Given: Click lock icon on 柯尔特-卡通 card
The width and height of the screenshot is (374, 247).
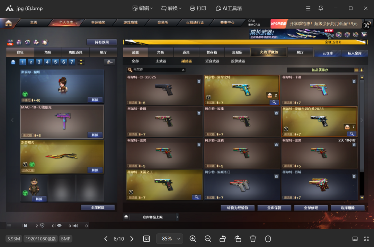Looking at the screenshot, I should tap(354, 82).
